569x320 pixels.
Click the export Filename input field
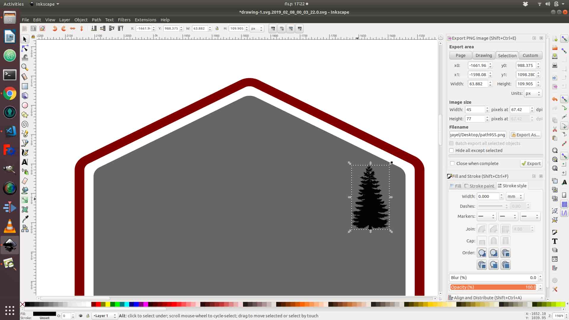pos(477,135)
